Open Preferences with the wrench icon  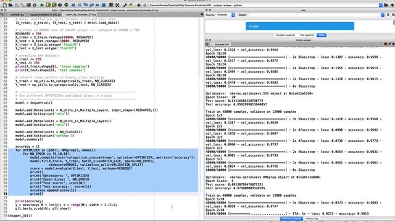pyautogui.click(x=125, y=5)
